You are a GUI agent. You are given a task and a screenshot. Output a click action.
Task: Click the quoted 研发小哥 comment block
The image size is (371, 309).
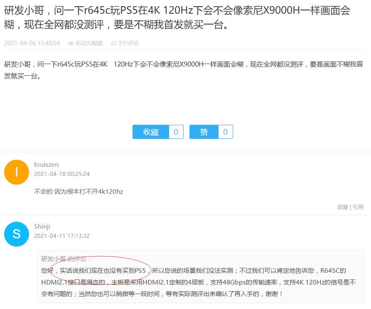tap(201, 277)
